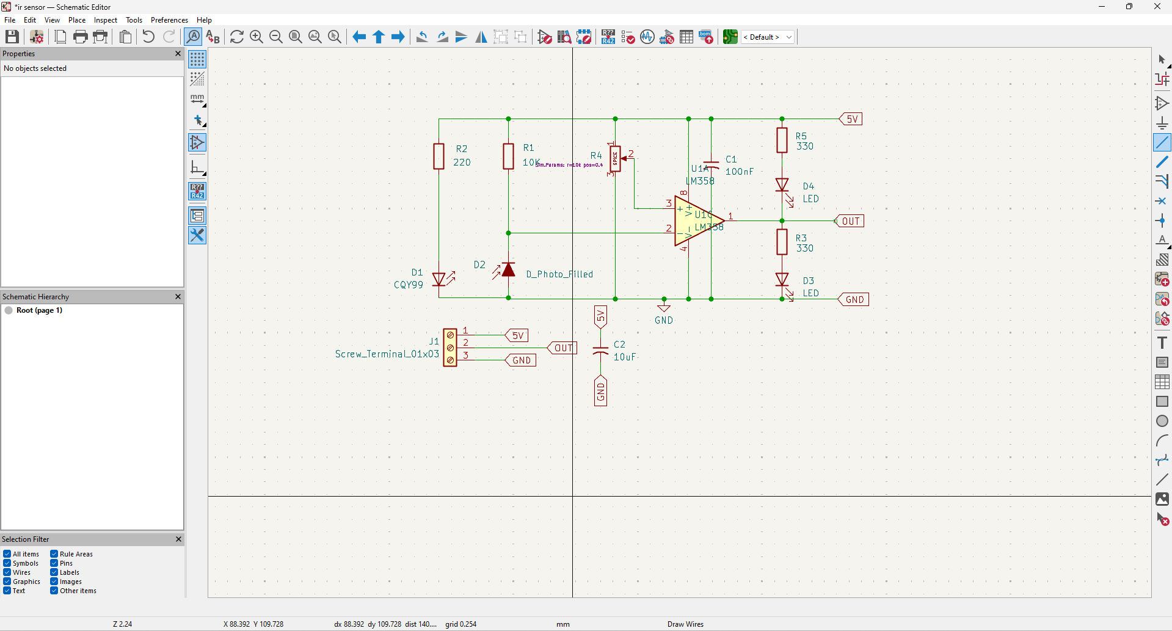This screenshot has width=1172, height=631.
Task: Open Schematic Setup icon
Action: tap(37, 37)
